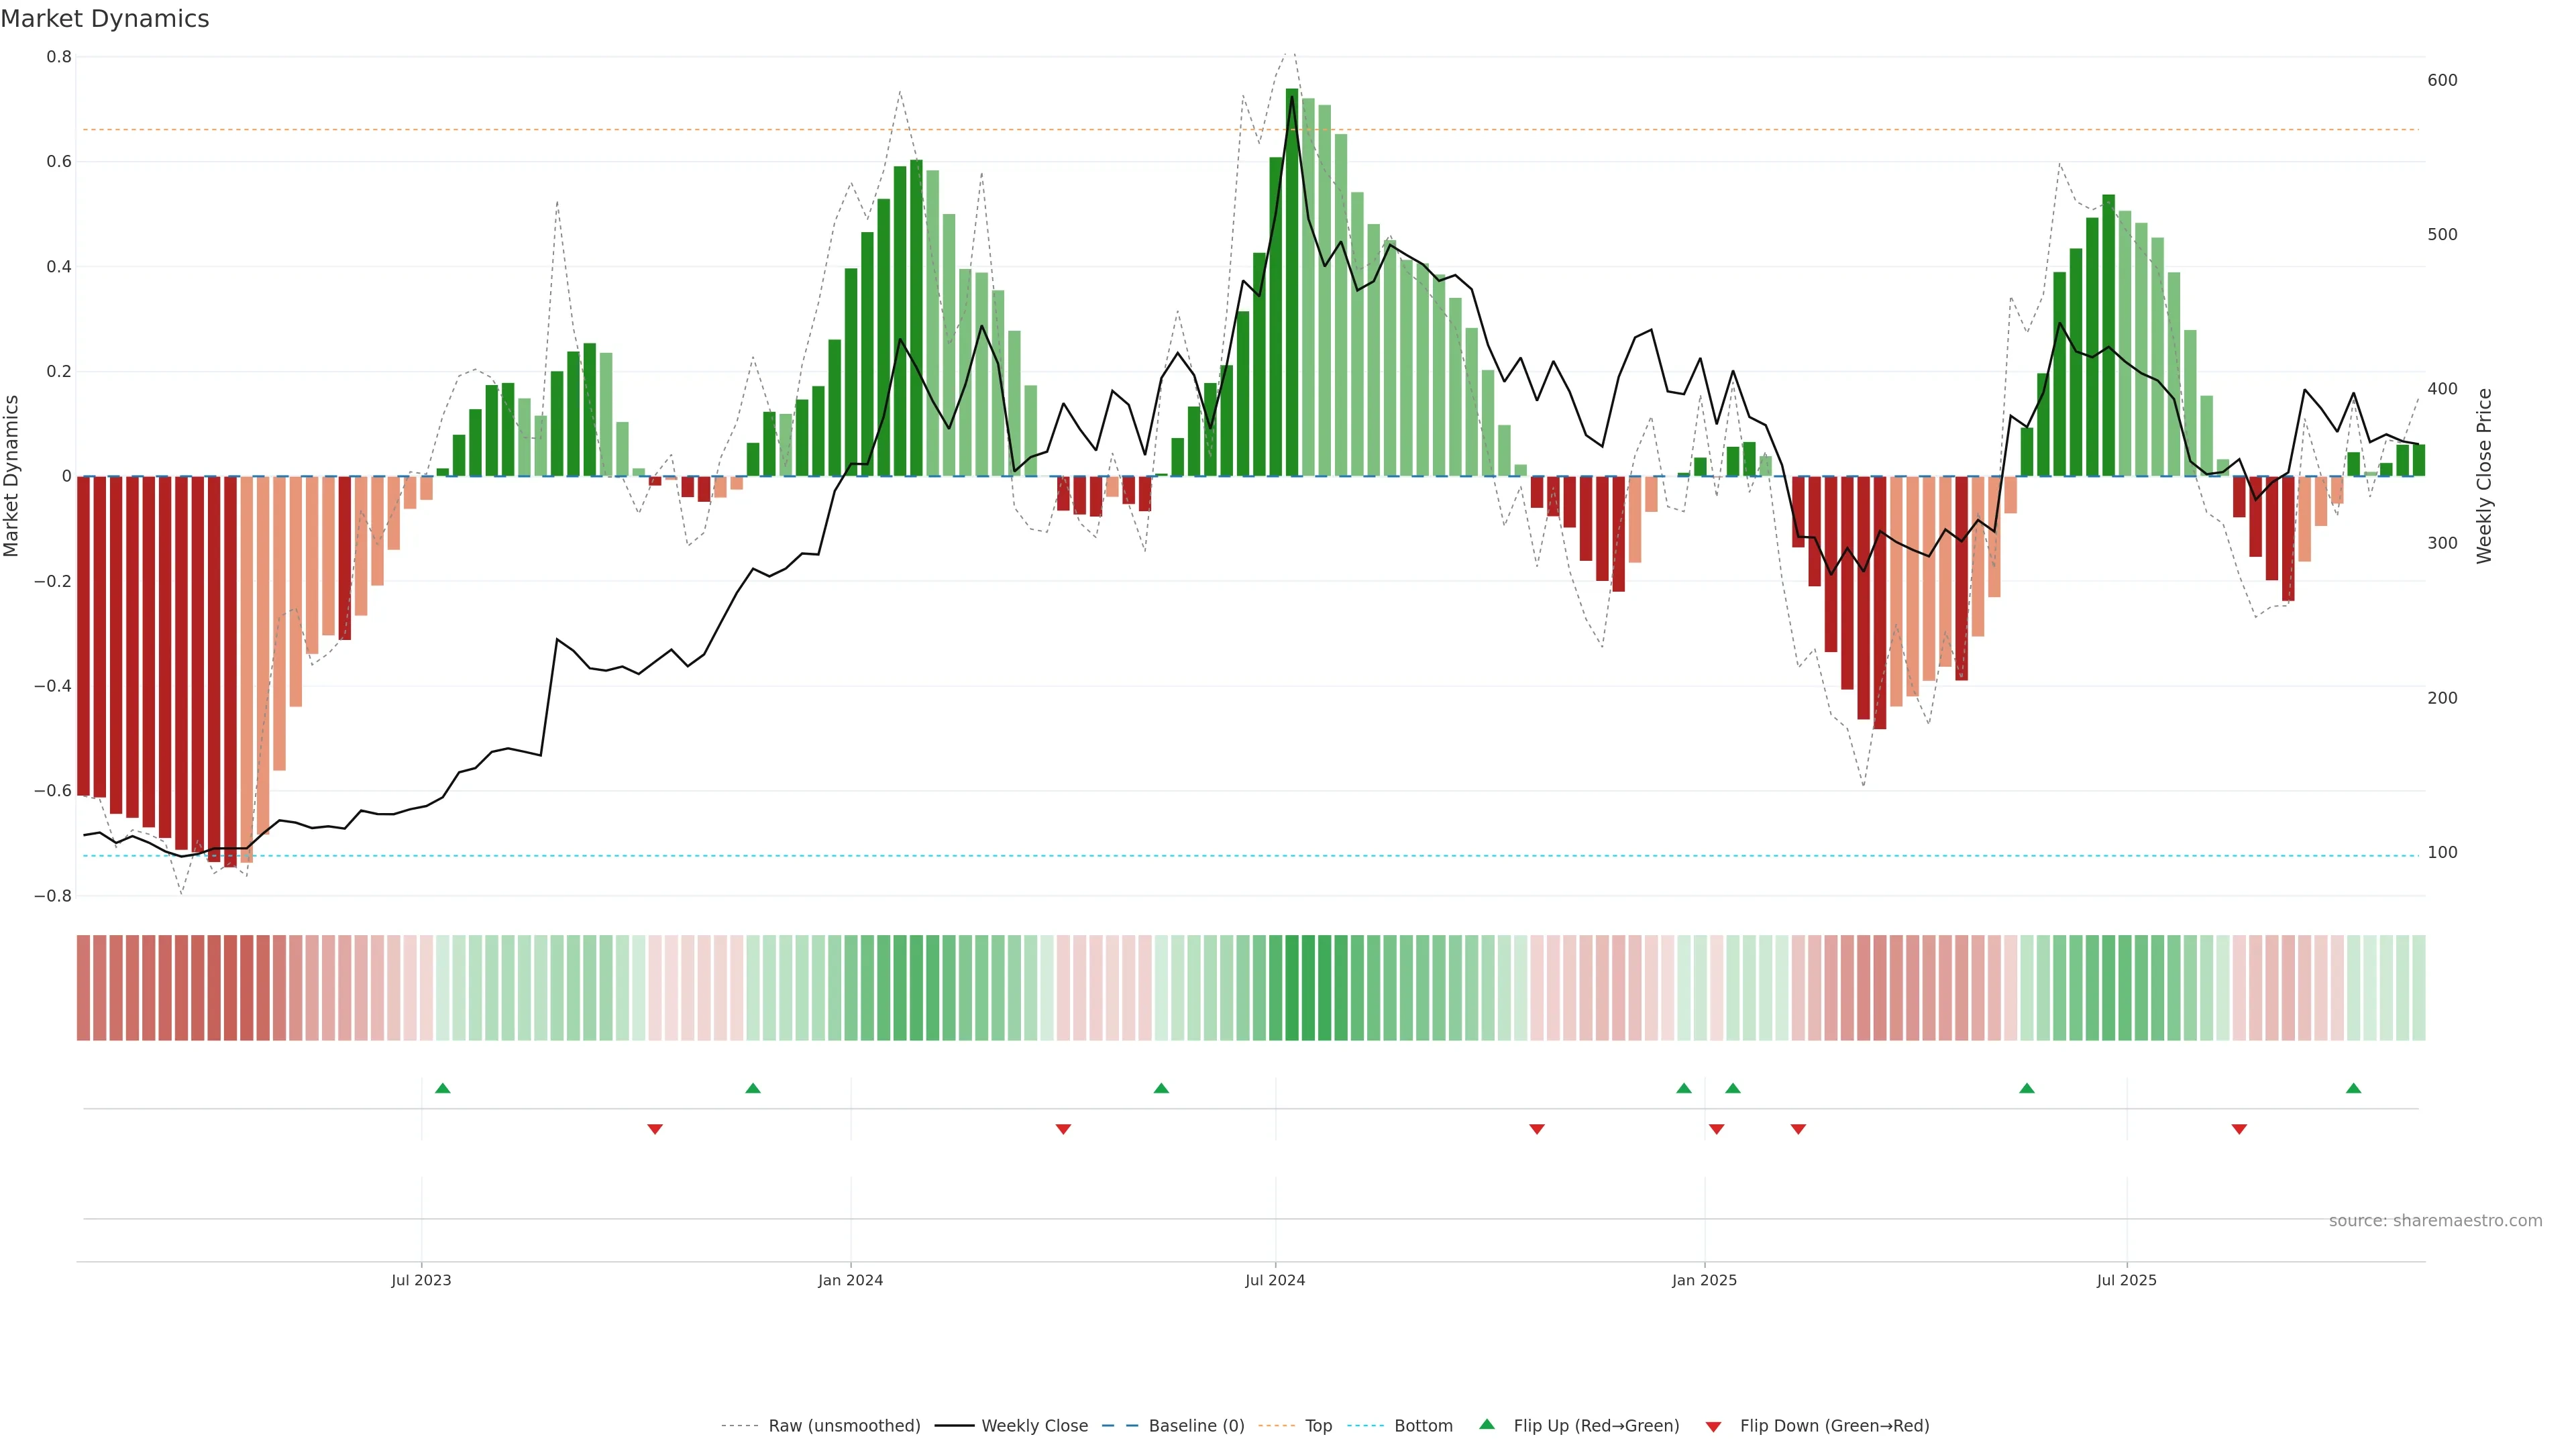Screen dimensions: 2576x1449
Task: Click the first green Flip Up triangle marker
Action: [443, 1088]
